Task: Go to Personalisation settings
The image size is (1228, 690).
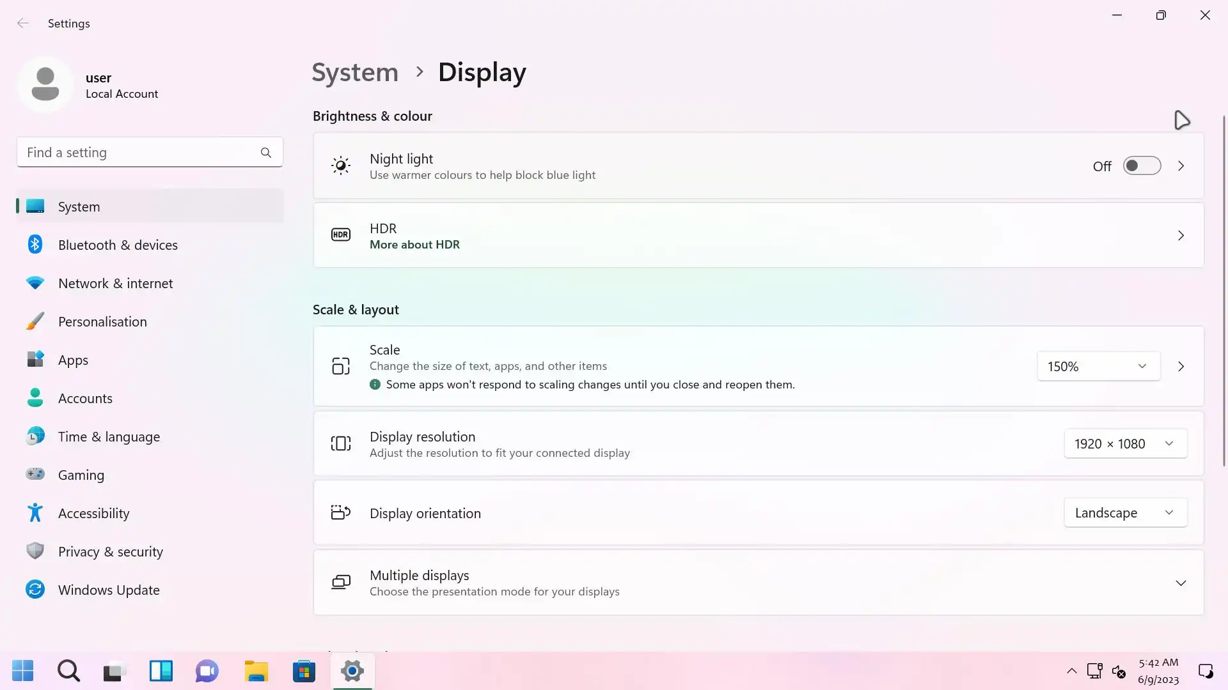Action: (x=102, y=322)
